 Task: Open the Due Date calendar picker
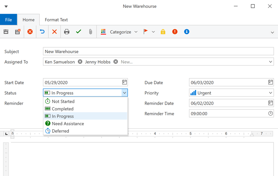pyautogui.click(x=270, y=82)
